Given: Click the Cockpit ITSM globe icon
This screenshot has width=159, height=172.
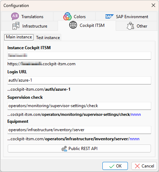Looking at the screenshot, I should tap(73, 25).
